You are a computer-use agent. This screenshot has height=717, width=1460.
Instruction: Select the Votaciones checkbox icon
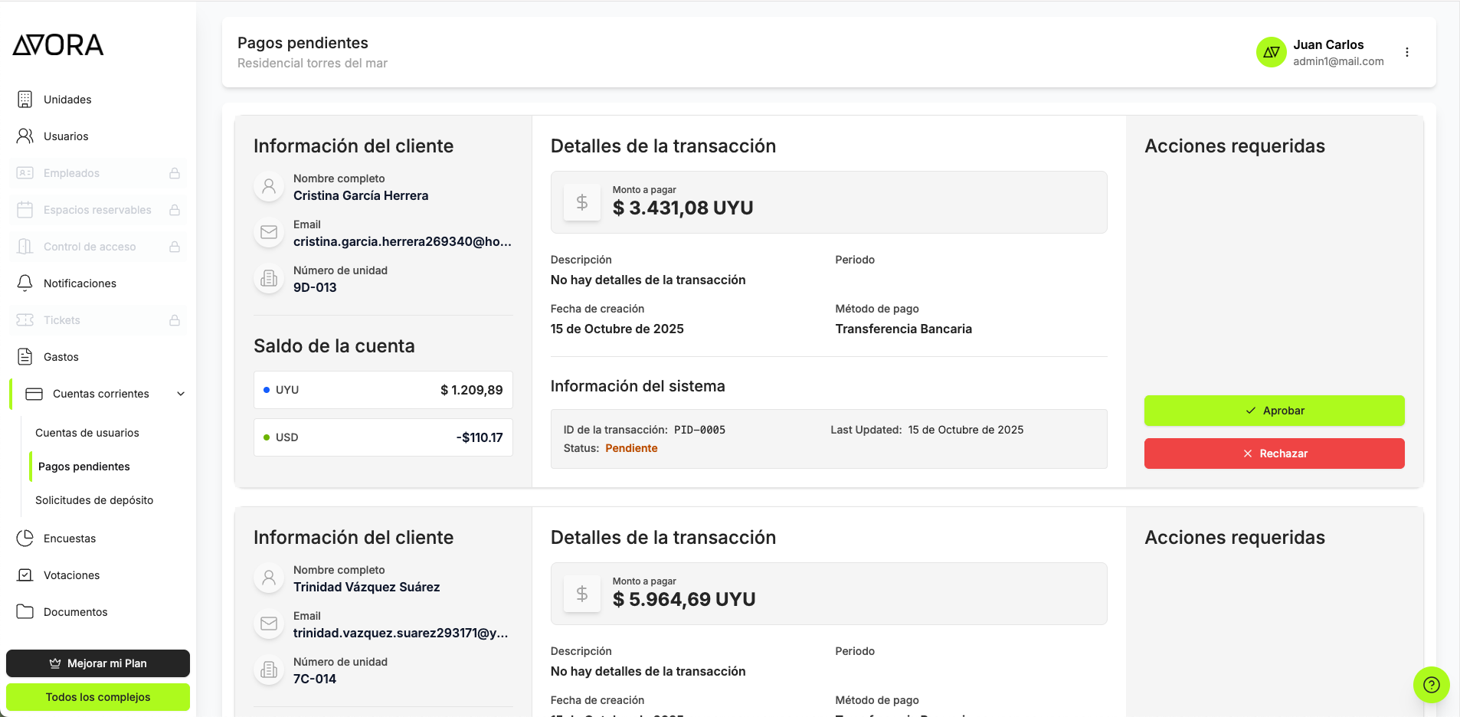click(x=25, y=575)
